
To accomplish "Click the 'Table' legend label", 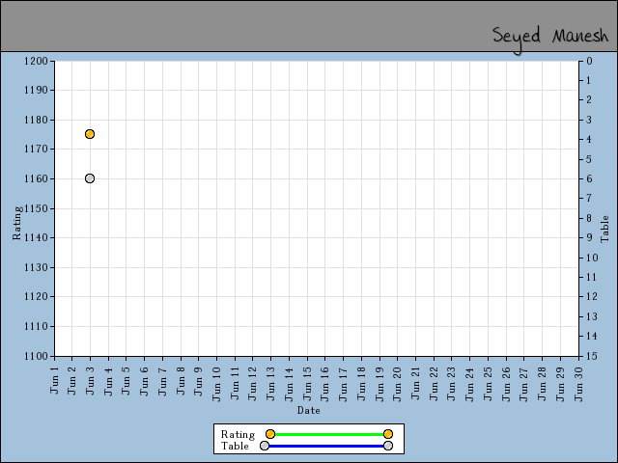I will click(235, 446).
